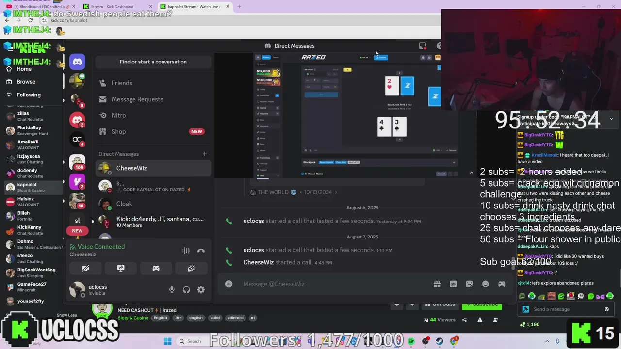
Task: Share your screen in voice panel
Action: [x=121, y=268]
